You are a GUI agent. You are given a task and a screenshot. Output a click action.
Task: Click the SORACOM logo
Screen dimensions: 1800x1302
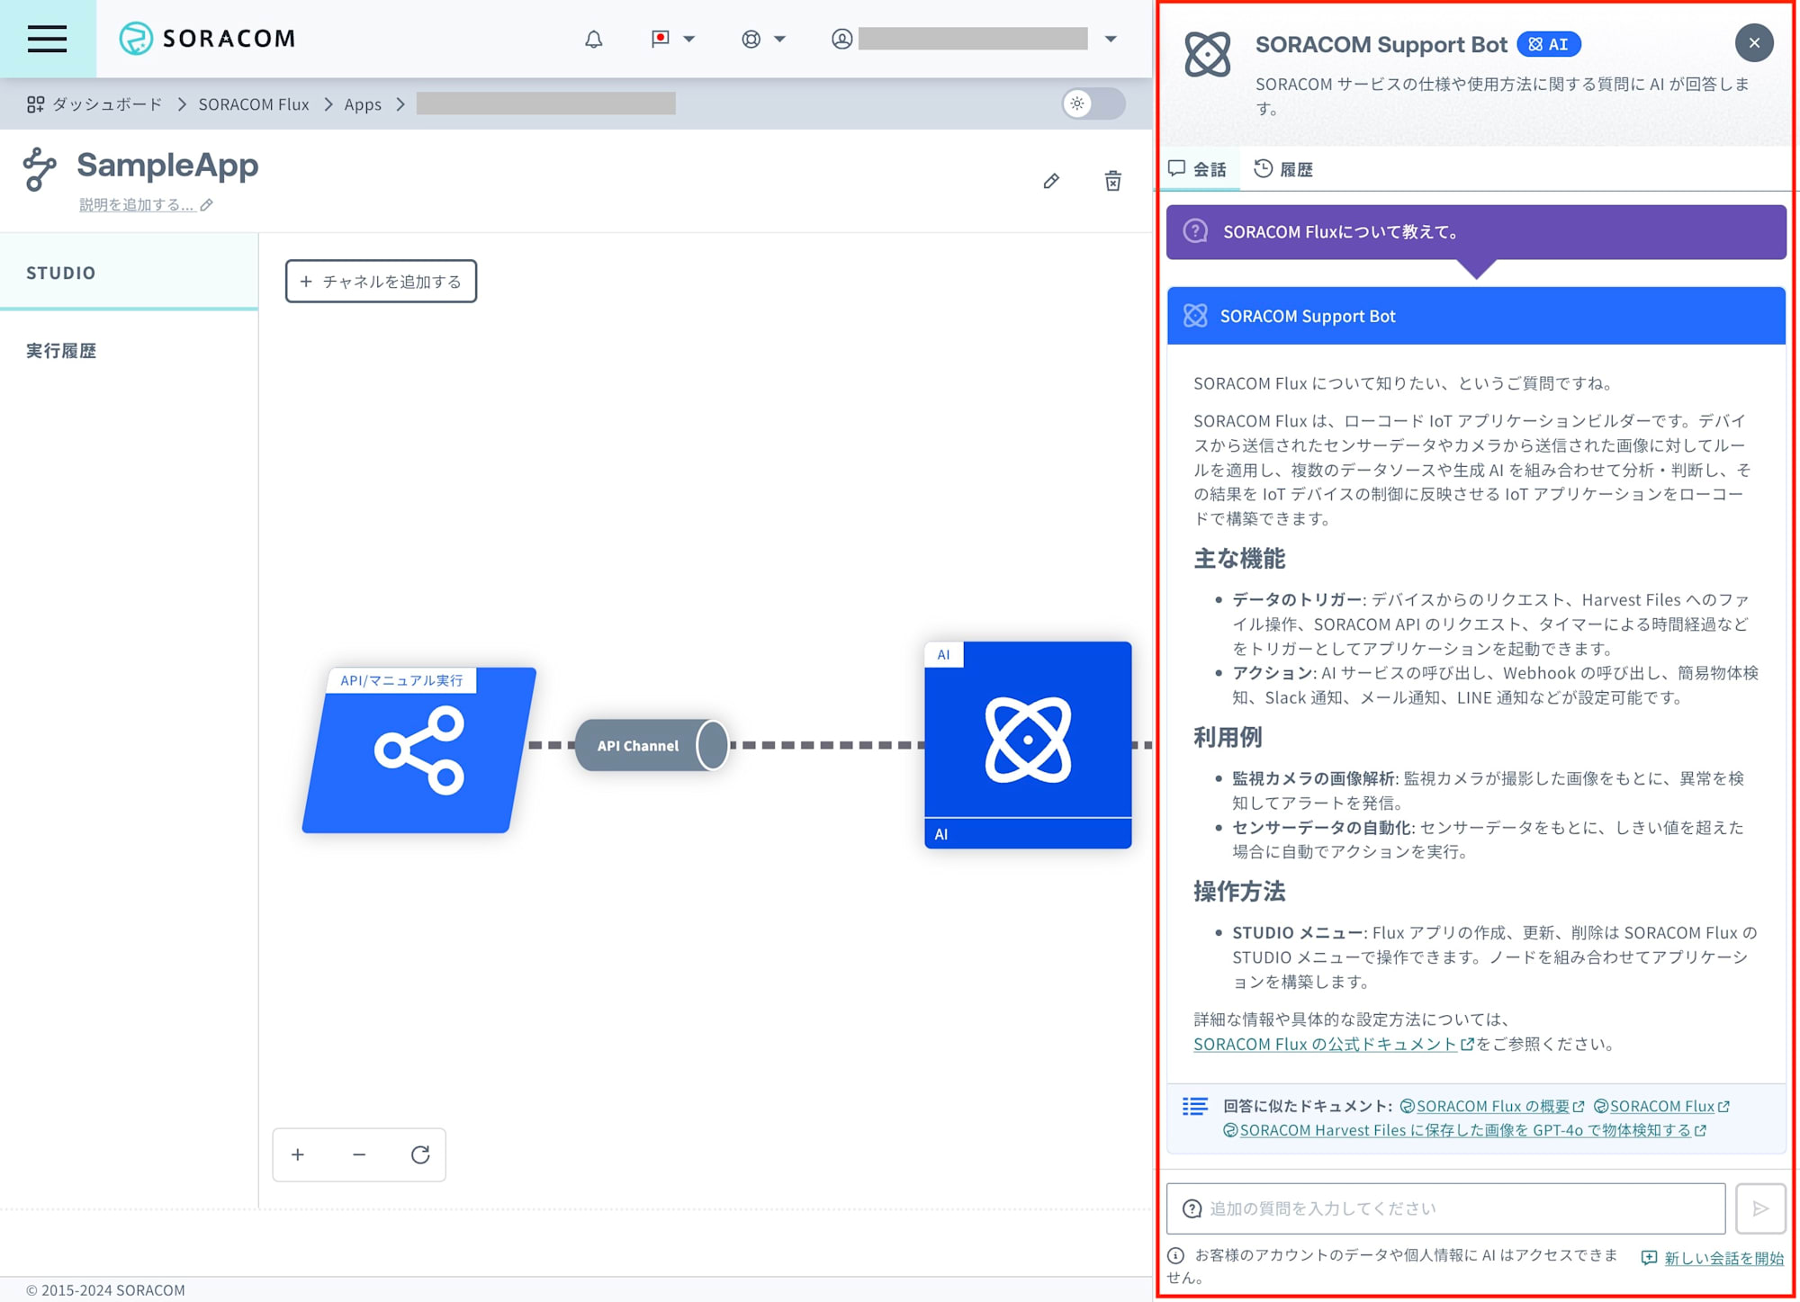click(x=207, y=39)
